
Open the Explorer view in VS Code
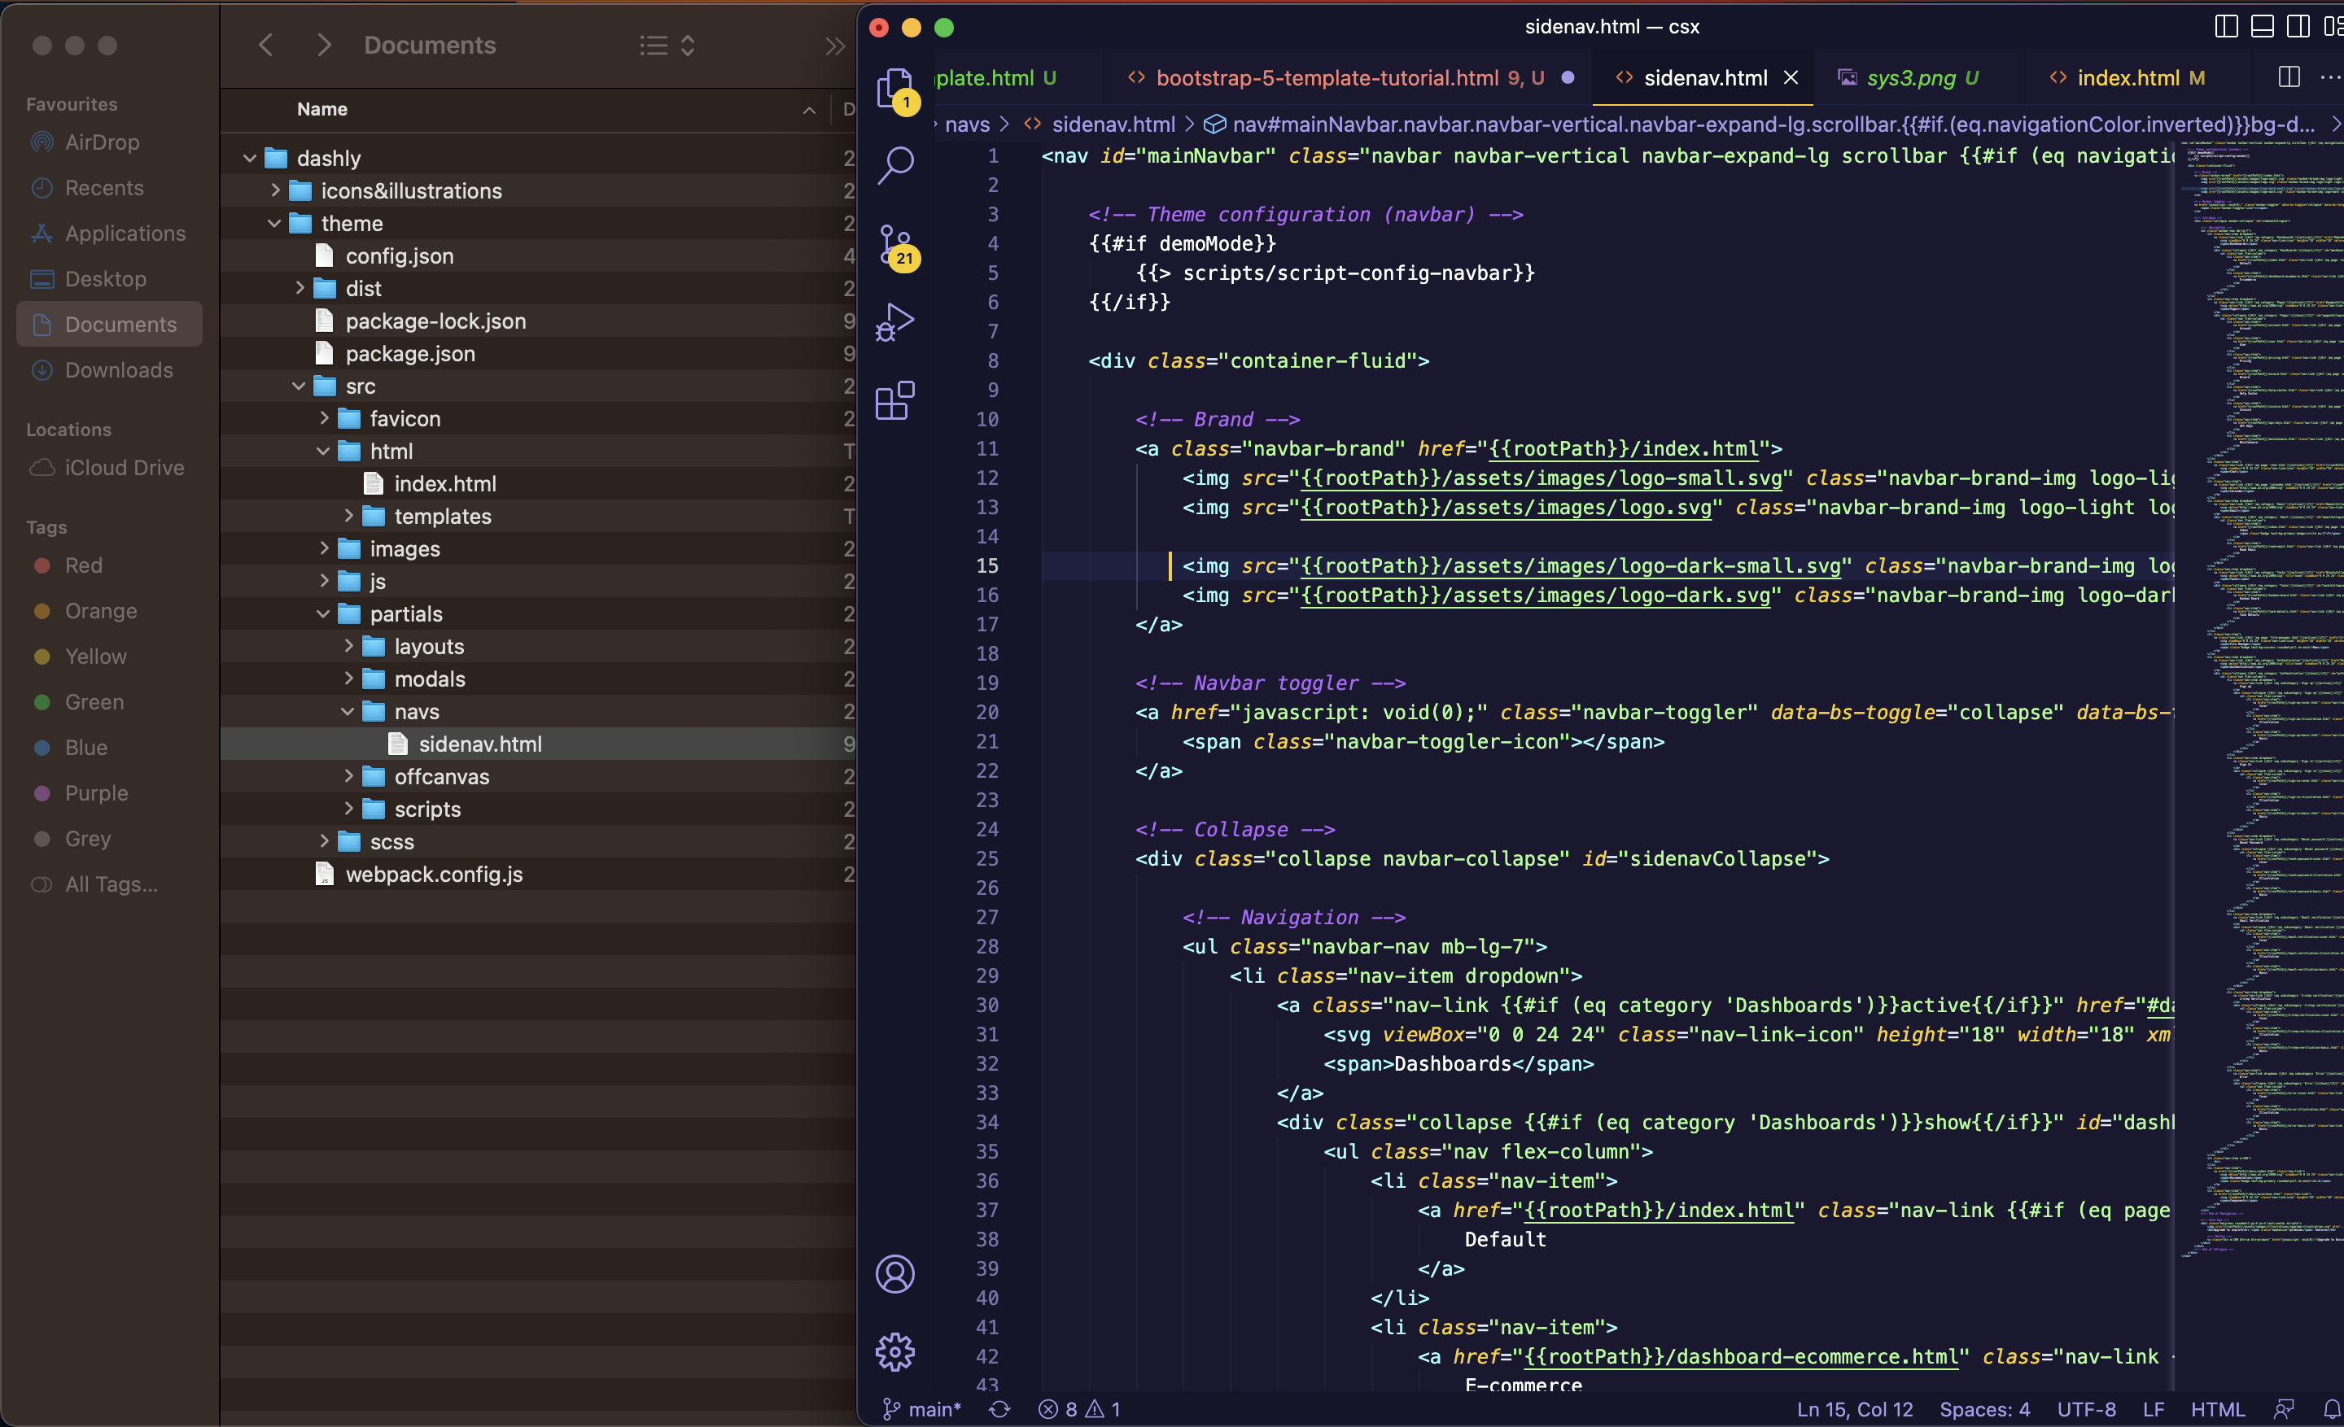tap(895, 89)
